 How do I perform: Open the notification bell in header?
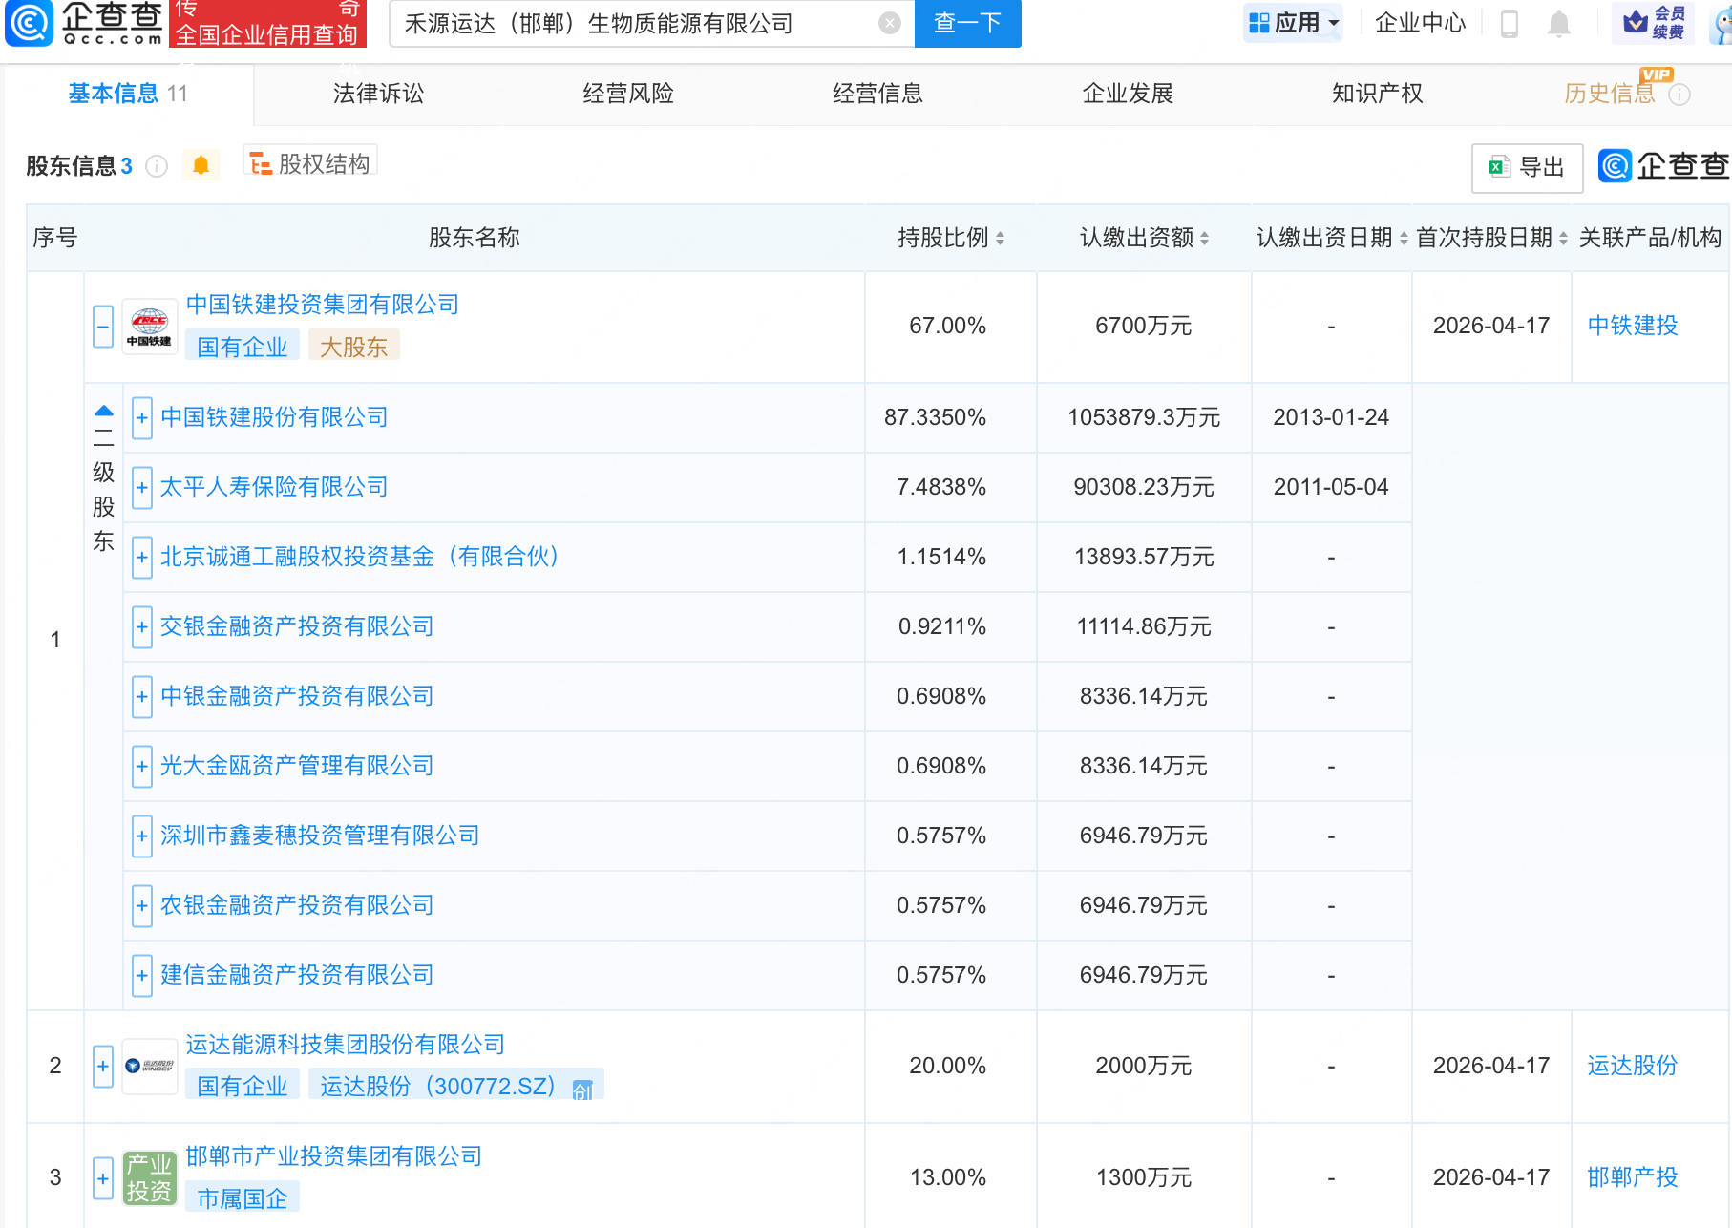coord(1558,23)
